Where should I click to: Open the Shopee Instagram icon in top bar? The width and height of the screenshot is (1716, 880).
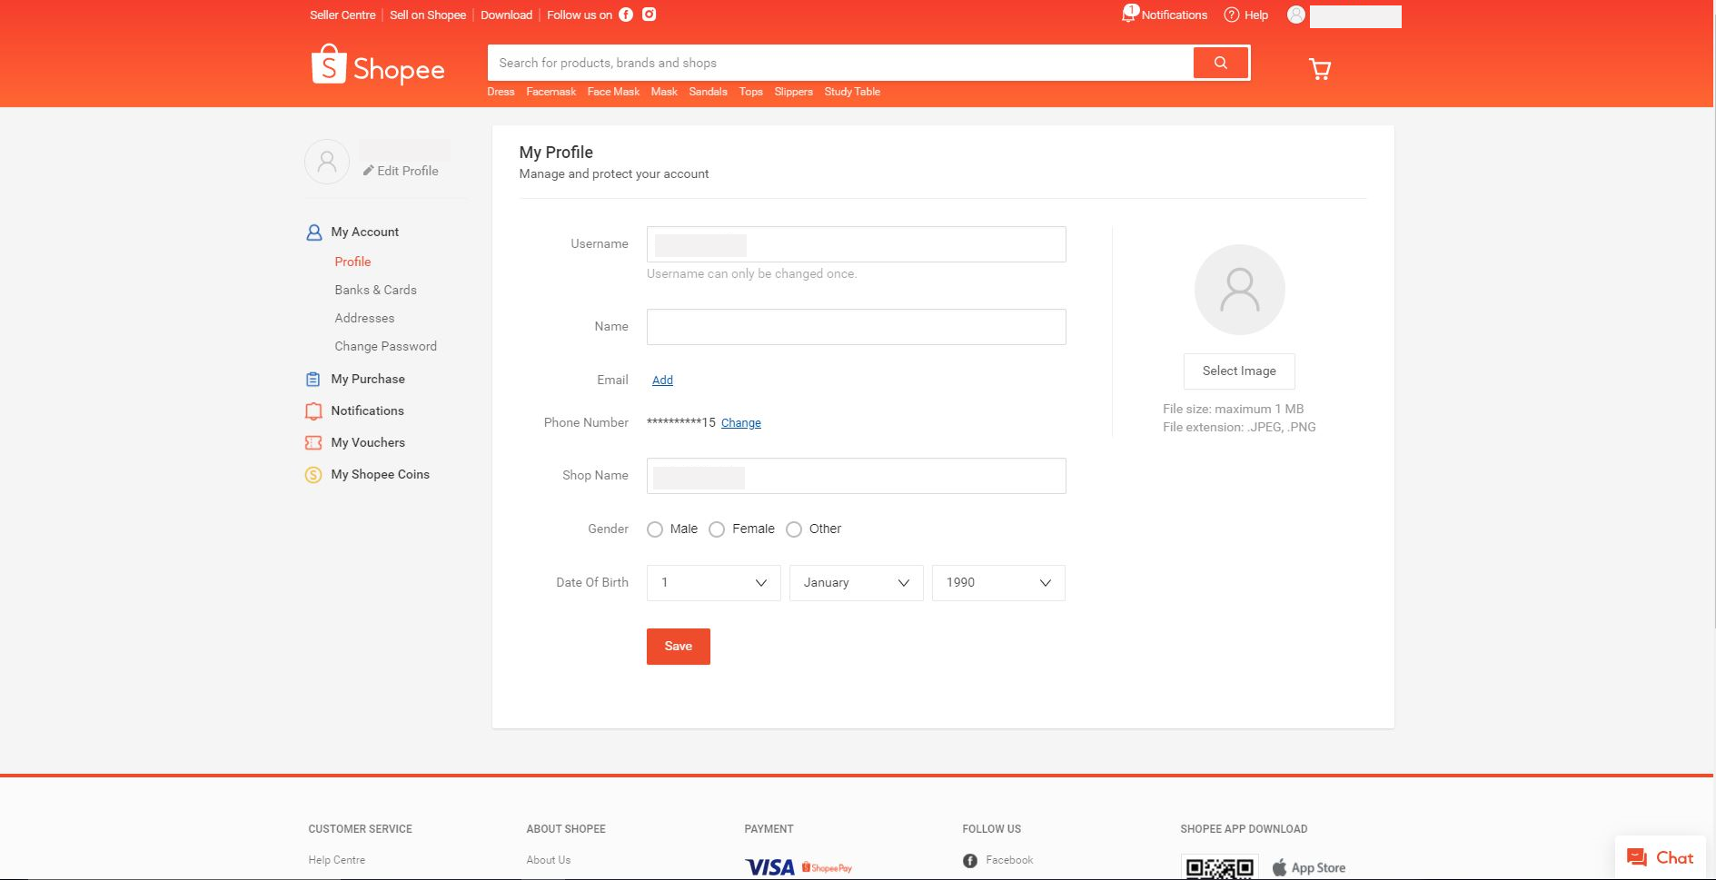[x=650, y=15]
